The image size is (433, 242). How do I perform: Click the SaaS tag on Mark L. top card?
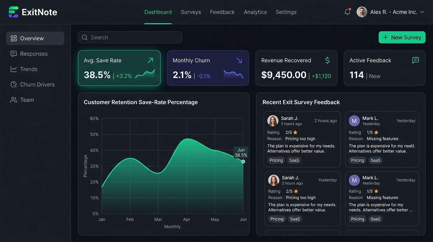(375, 160)
